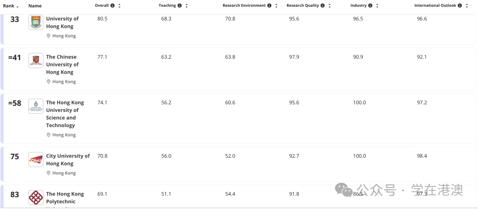Toggle sort arrows for Research Environment

[277, 6]
